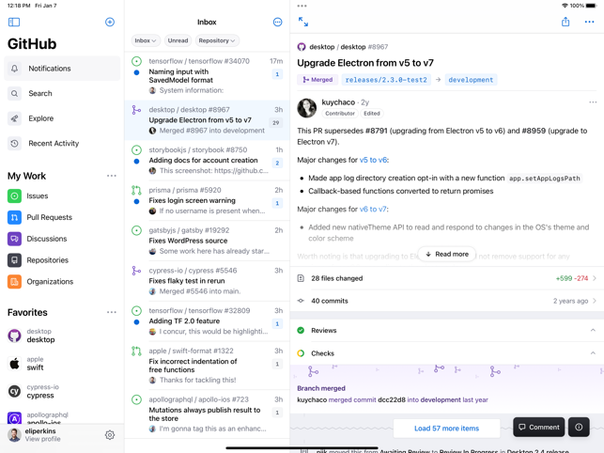
Task: Open cypress favorite repository
Action: click(x=62, y=391)
